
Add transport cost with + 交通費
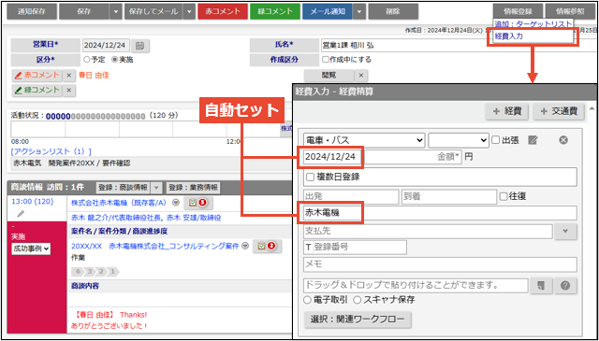559,111
